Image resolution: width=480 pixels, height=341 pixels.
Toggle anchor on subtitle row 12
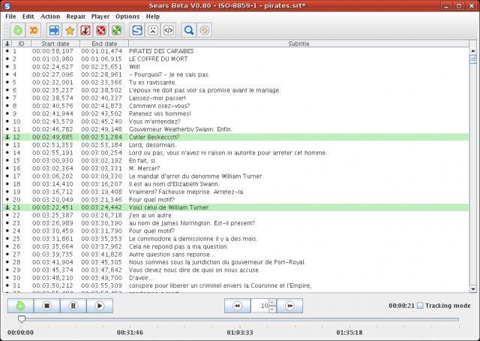click(7, 137)
